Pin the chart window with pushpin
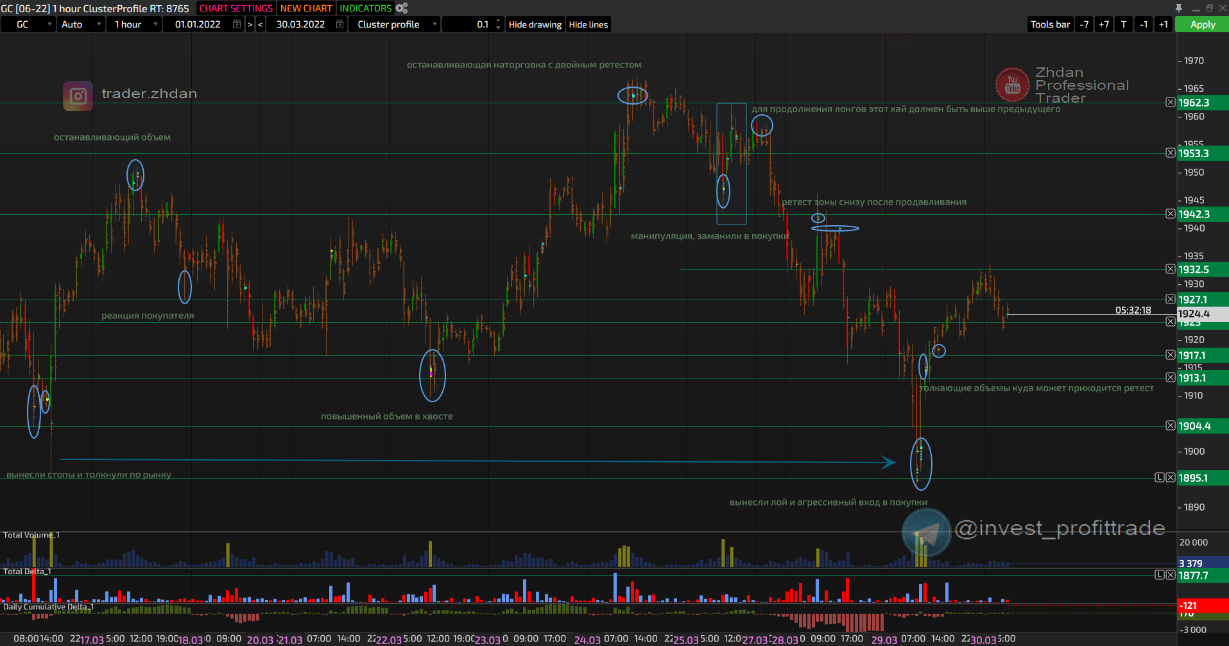The width and height of the screenshot is (1229, 646). (1179, 8)
